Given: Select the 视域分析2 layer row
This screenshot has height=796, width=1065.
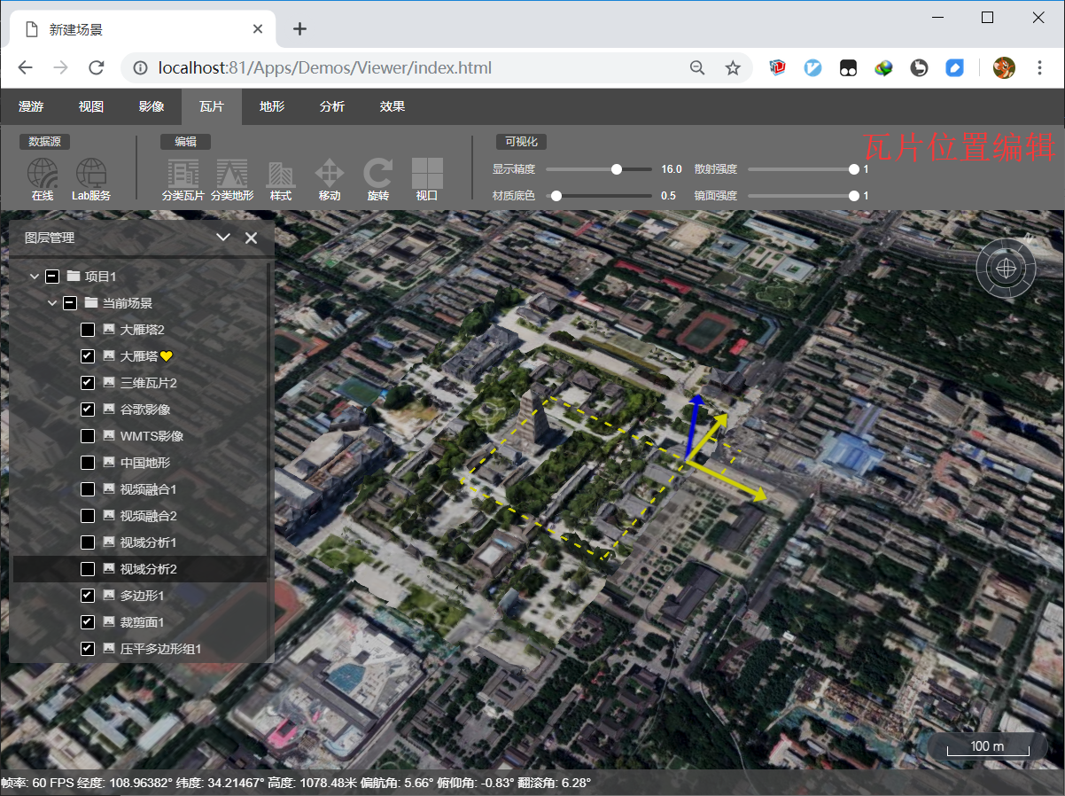Looking at the screenshot, I should 148,569.
